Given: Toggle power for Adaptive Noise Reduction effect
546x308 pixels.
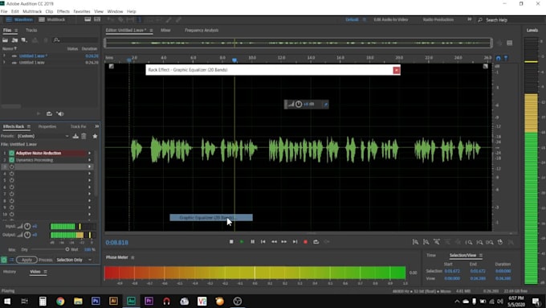Looking at the screenshot, I should point(11,153).
